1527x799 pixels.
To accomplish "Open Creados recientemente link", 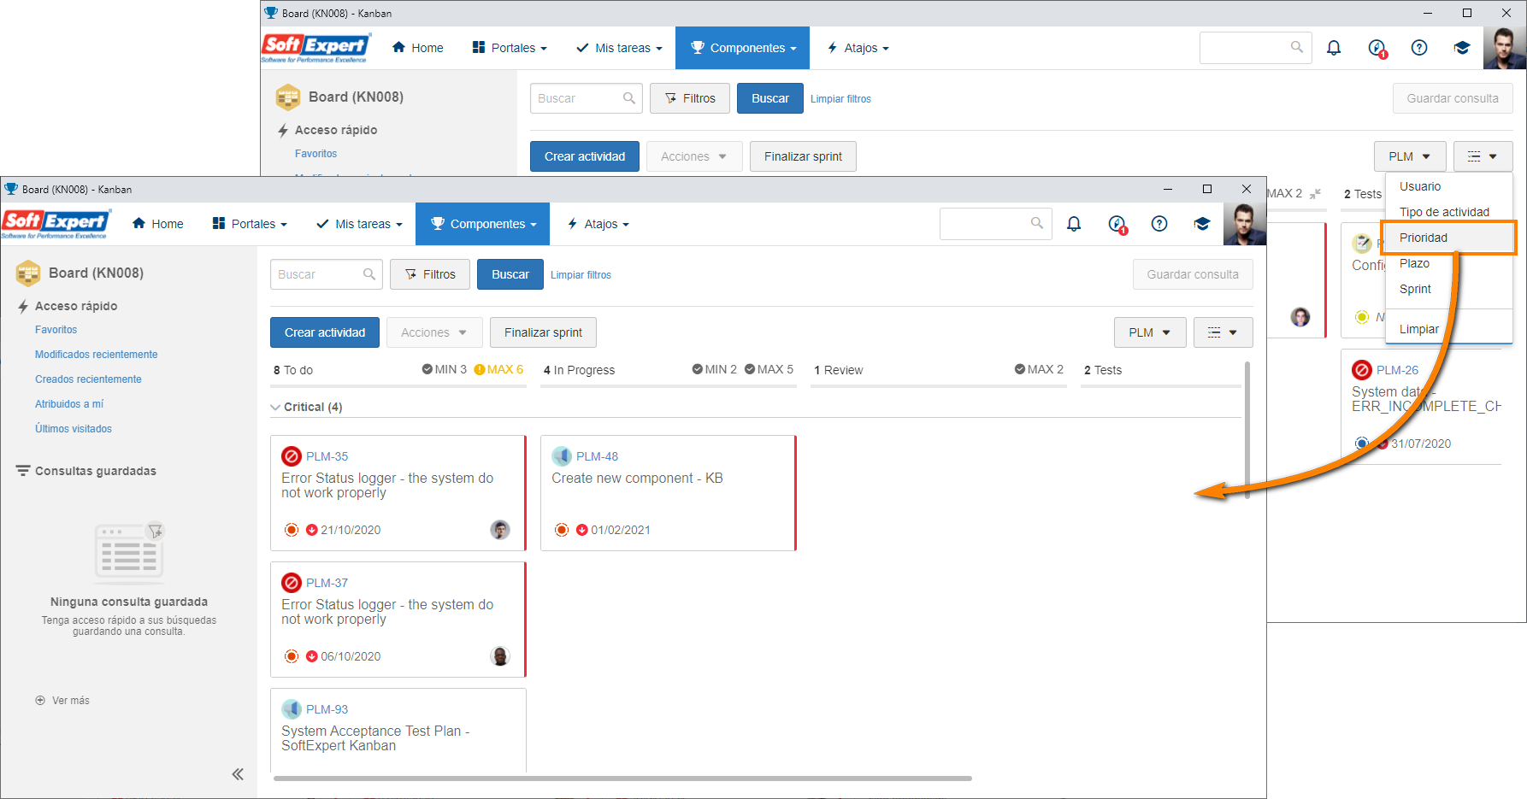I will pyautogui.click(x=88, y=379).
